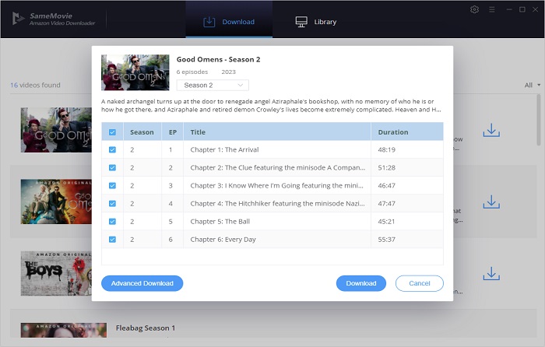This screenshot has height=347, width=545.
Task: Open the settings gear icon
Action: (x=474, y=9)
